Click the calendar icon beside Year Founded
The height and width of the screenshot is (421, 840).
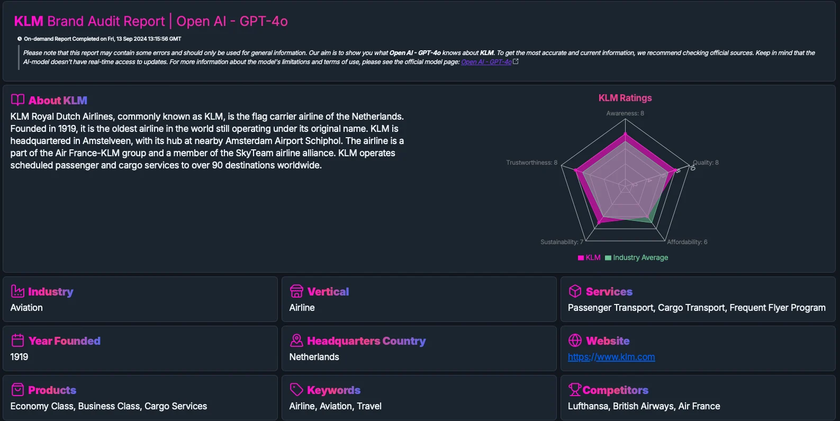[17, 340]
